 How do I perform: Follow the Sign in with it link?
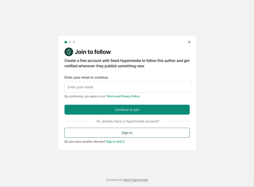pos(115,142)
